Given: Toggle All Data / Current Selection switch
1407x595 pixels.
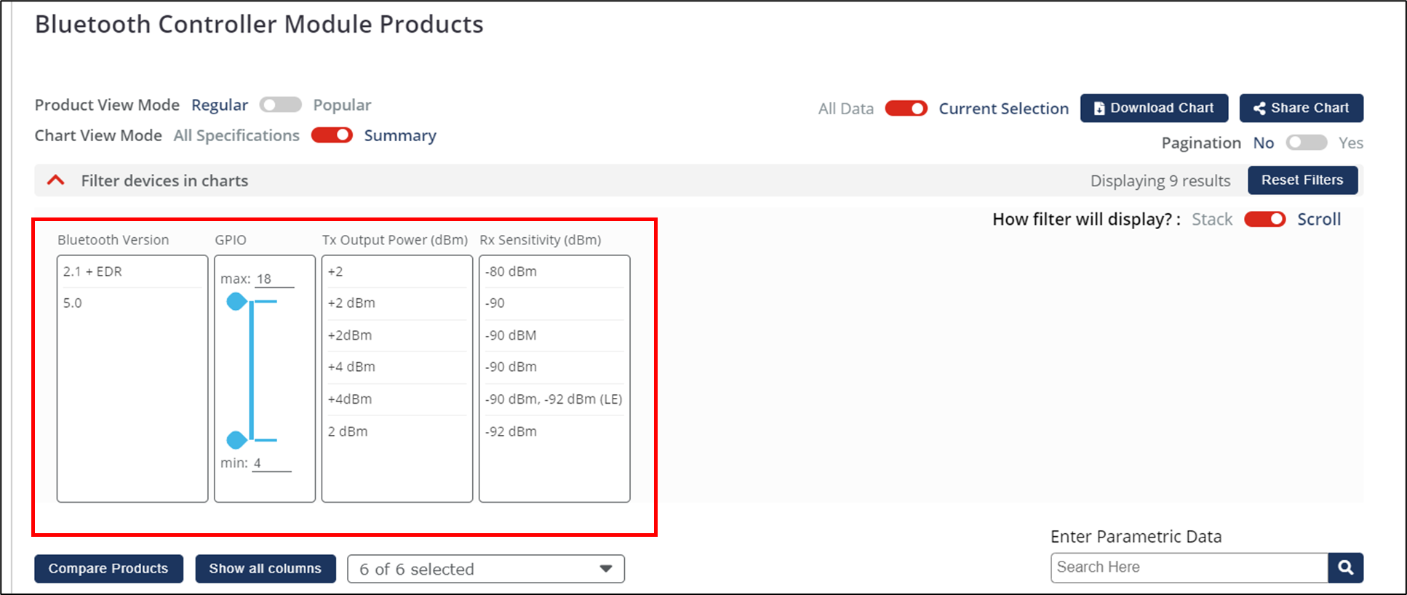Looking at the screenshot, I should (x=906, y=108).
